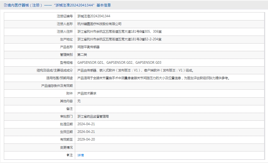Click the approval department 浙江省药品监督管理局
Image resolution: width=268 pixels, height=163 pixels.
(x=95, y=116)
